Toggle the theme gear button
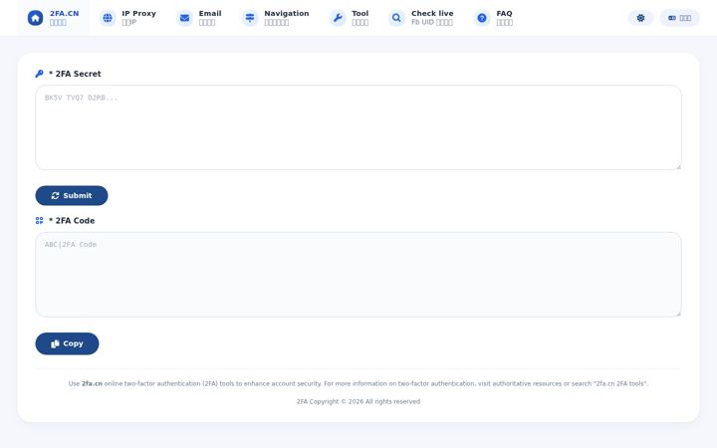 point(640,18)
